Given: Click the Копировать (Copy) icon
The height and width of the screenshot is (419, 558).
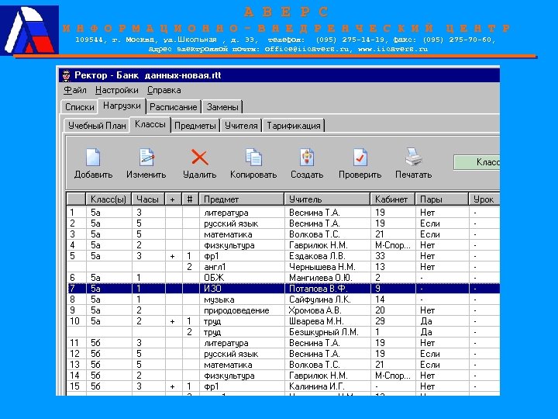Looking at the screenshot, I should (253, 157).
